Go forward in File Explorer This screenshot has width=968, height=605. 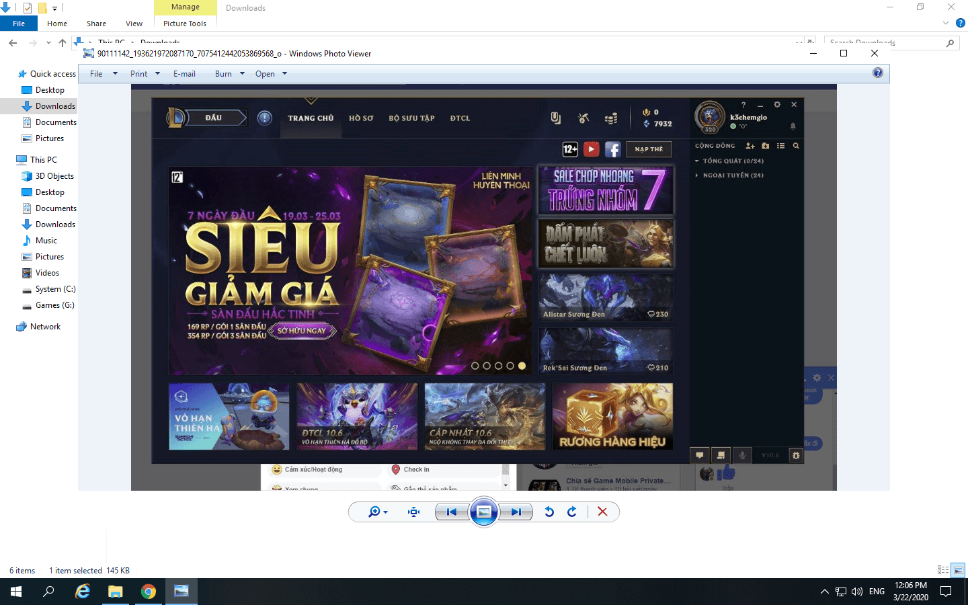32,43
